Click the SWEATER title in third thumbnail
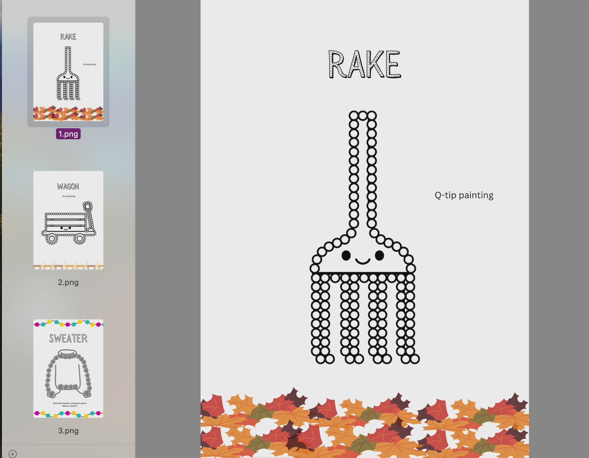589x458 pixels. [x=68, y=338]
